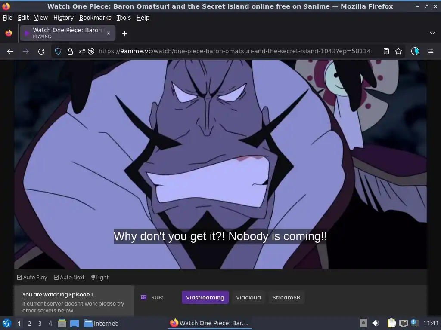This screenshot has height=330, width=441.
Task: Expand the list all tabs chevron
Action: coord(432,33)
